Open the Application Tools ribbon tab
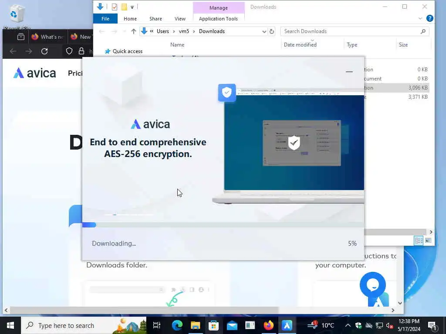The height and width of the screenshot is (334, 446). coord(218,19)
